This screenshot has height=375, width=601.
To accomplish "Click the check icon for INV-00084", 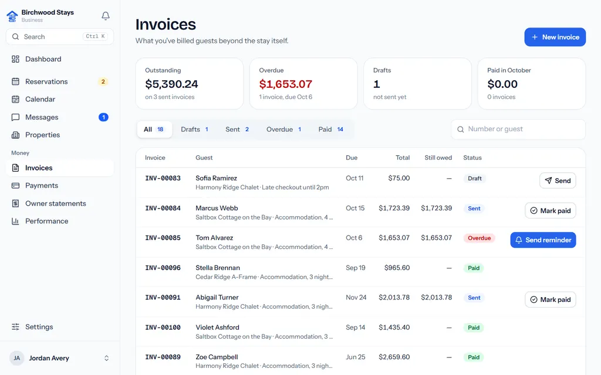I will click(x=534, y=210).
